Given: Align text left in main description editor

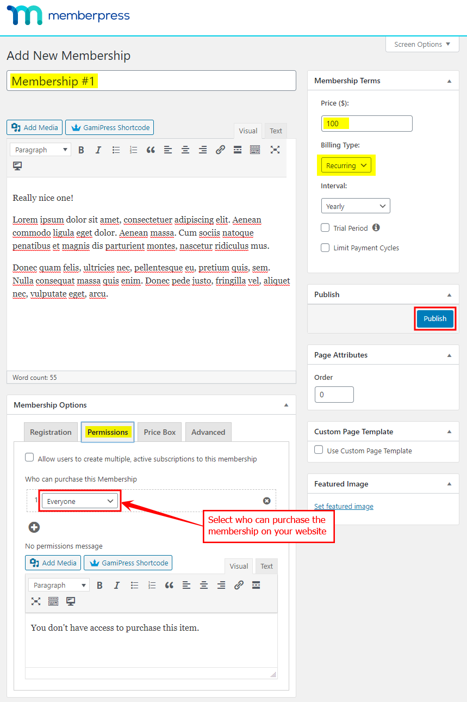Looking at the screenshot, I should (168, 150).
